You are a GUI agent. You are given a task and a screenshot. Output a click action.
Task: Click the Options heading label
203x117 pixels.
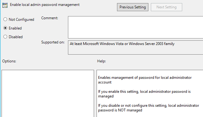point(9,61)
